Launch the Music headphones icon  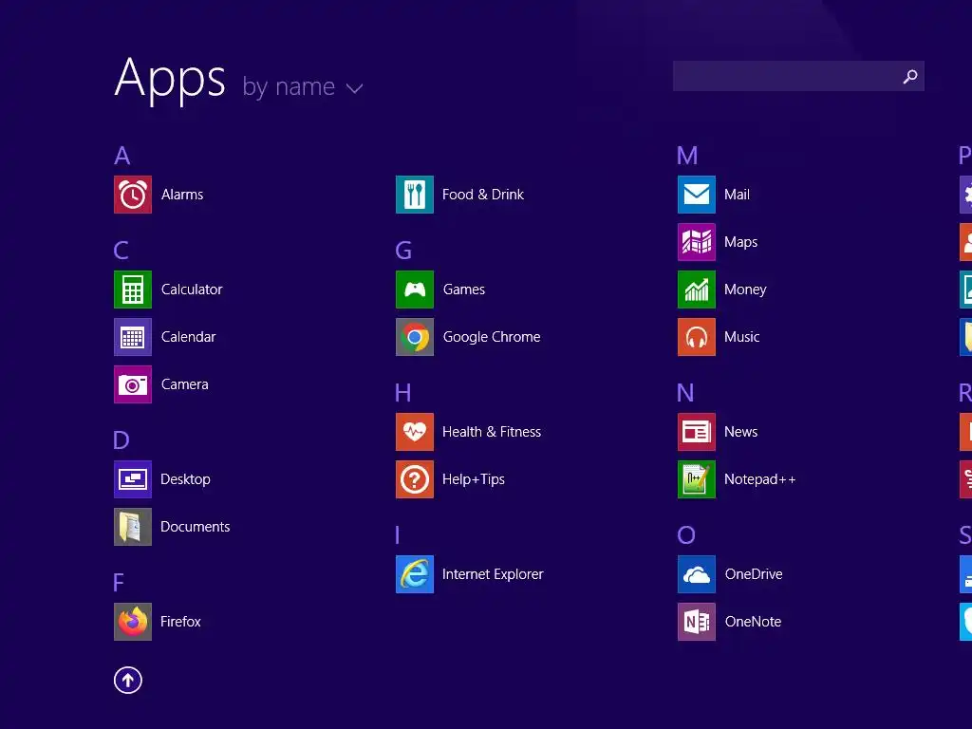coord(697,337)
